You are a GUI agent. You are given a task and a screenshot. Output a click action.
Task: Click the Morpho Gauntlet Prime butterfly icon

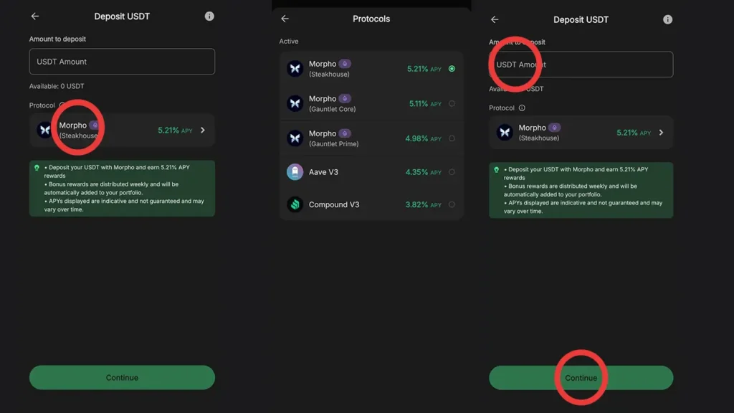coord(295,138)
